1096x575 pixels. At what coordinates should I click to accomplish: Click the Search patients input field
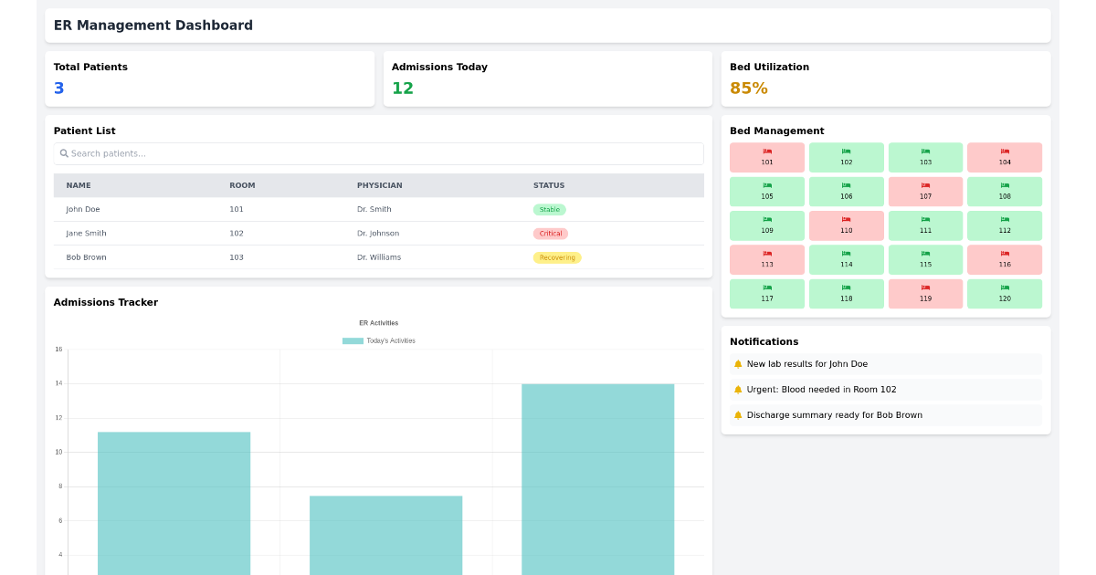coord(378,153)
